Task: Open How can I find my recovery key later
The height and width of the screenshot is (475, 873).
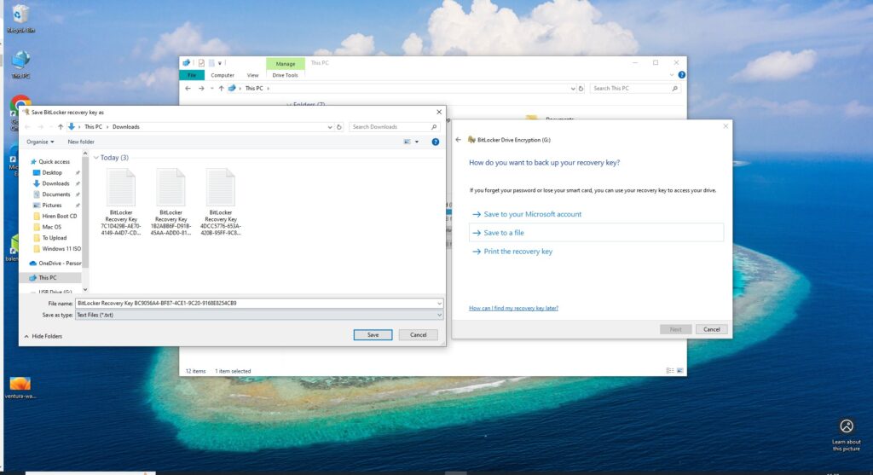Action: (x=513, y=308)
